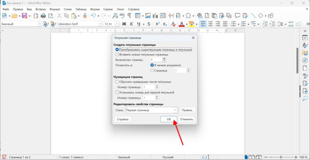Center align paragraph icon
Viewport: 310px width, 160px height.
pos(211,24)
